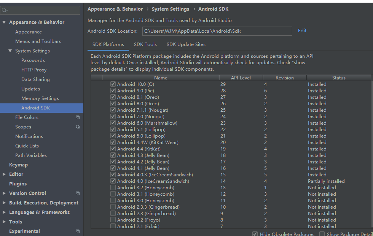Open the Appearance settings page
373x236 pixels.
(29, 32)
